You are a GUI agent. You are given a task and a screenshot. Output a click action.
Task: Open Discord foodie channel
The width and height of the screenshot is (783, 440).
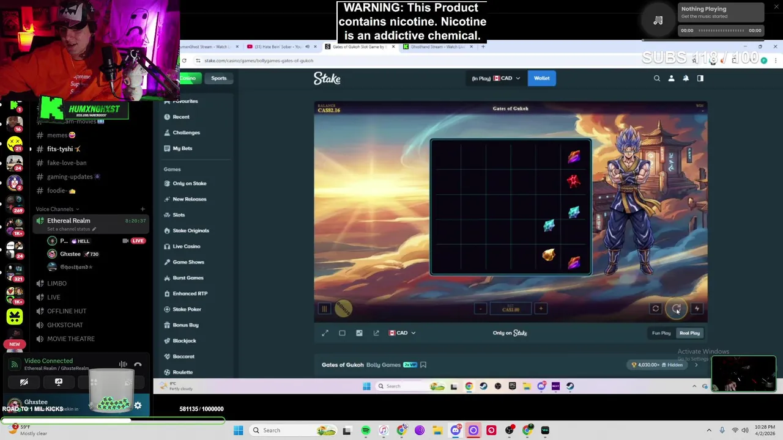[61, 191]
